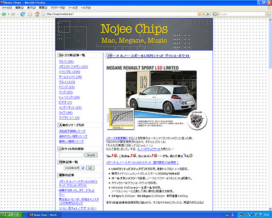Open the third link under 入魂のシリーズもの

click(x=71, y=141)
